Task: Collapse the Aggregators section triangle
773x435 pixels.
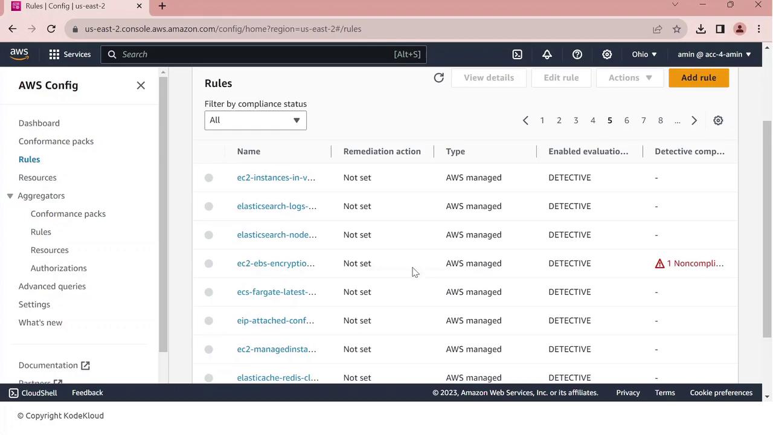Action: click(10, 196)
